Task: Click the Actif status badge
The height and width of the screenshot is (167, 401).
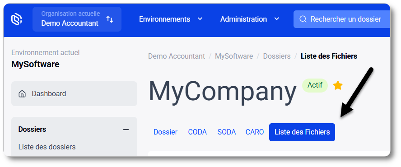Action: [315, 85]
